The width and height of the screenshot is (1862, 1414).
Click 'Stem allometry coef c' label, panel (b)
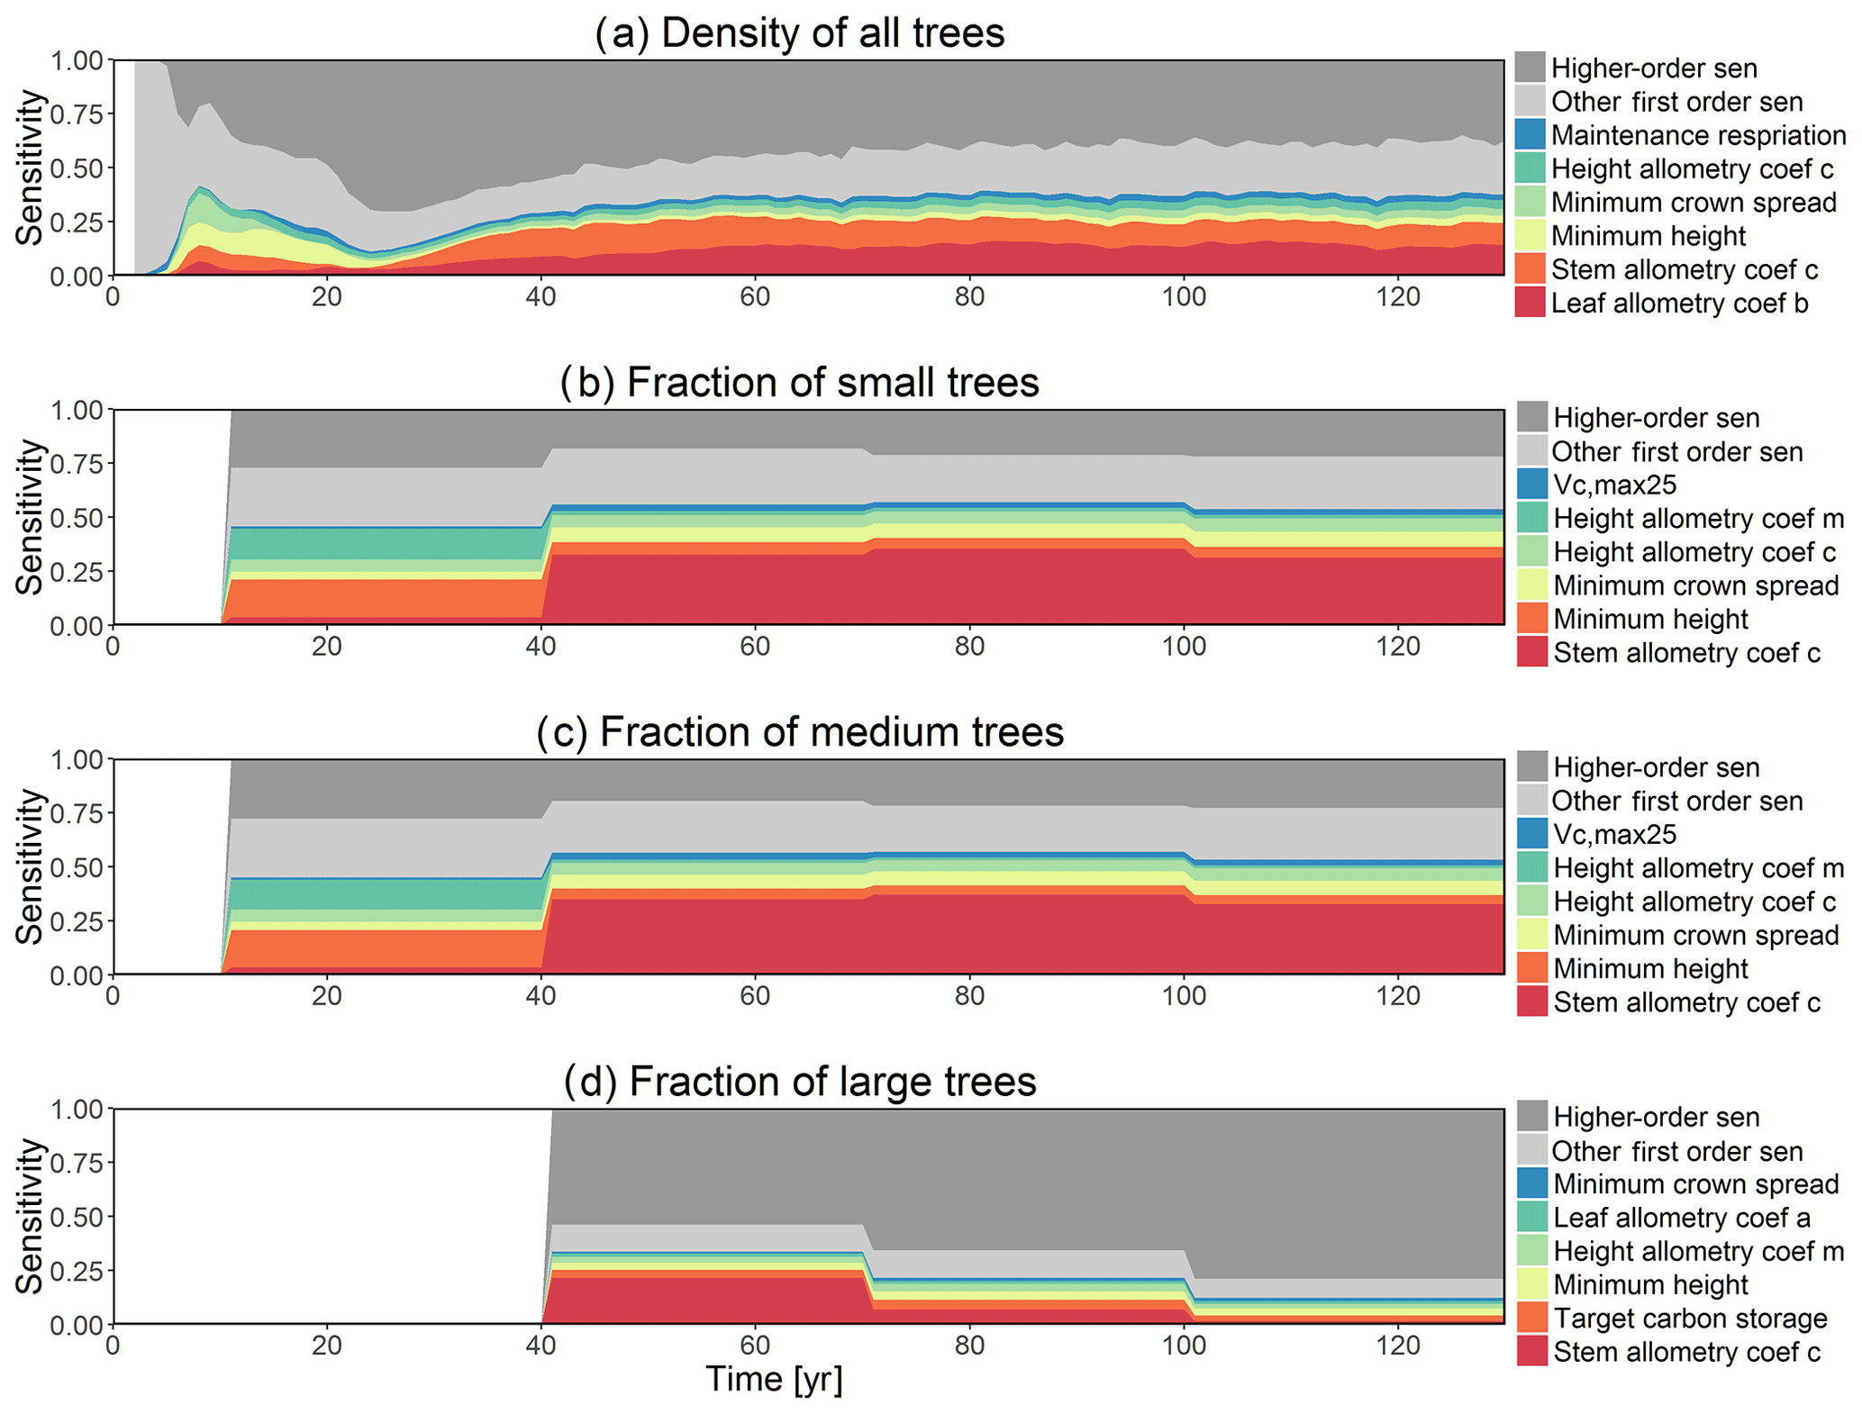coord(1686,653)
